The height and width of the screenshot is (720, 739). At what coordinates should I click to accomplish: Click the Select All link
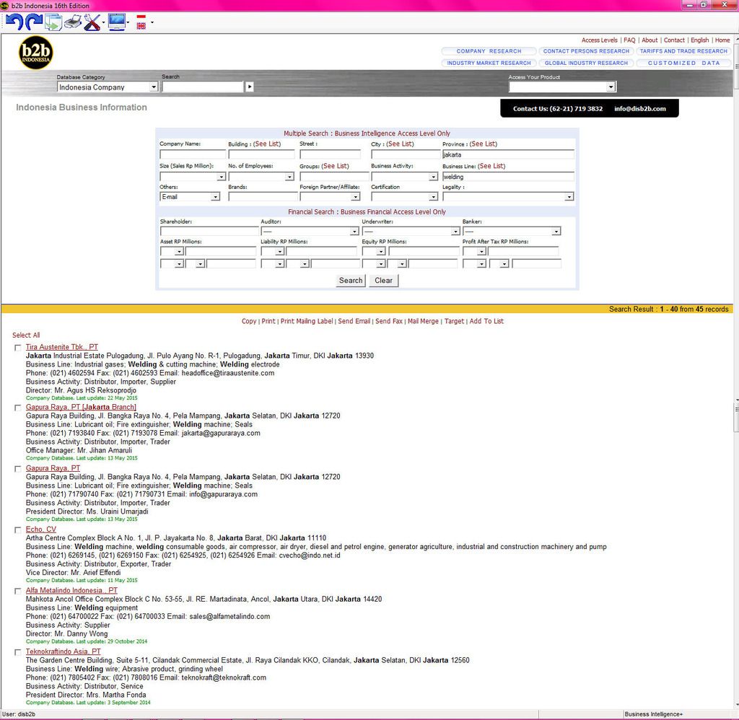click(x=26, y=335)
